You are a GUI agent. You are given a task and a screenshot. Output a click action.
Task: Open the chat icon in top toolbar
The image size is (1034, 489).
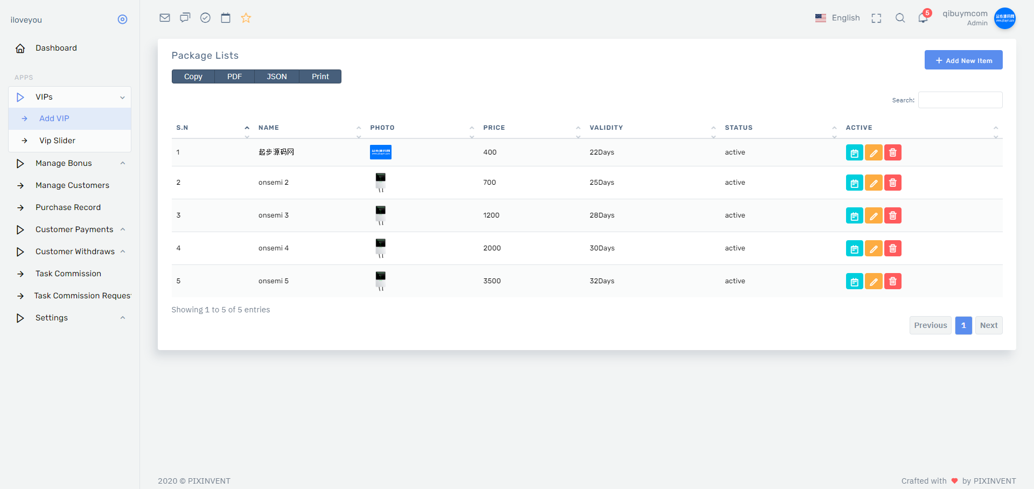tap(185, 18)
